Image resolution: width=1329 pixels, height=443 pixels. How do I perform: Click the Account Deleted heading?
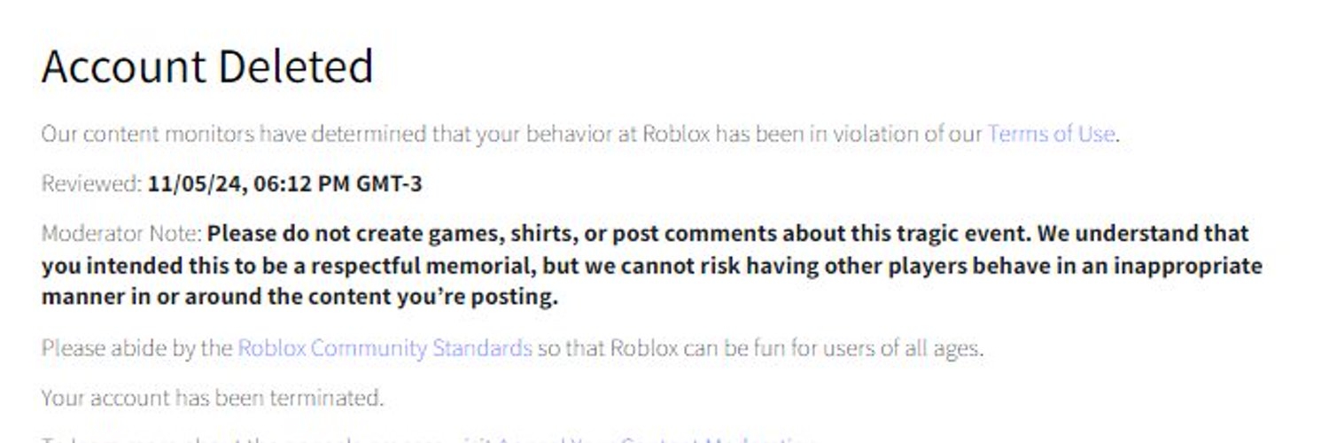[x=207, y=66]
